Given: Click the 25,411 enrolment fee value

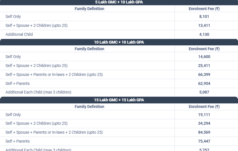Looking at the screenshot, I should pos(204,66).
